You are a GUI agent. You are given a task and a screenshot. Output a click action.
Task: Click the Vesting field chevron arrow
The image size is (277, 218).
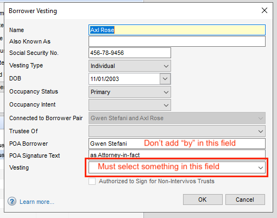[x=261, y=167]
